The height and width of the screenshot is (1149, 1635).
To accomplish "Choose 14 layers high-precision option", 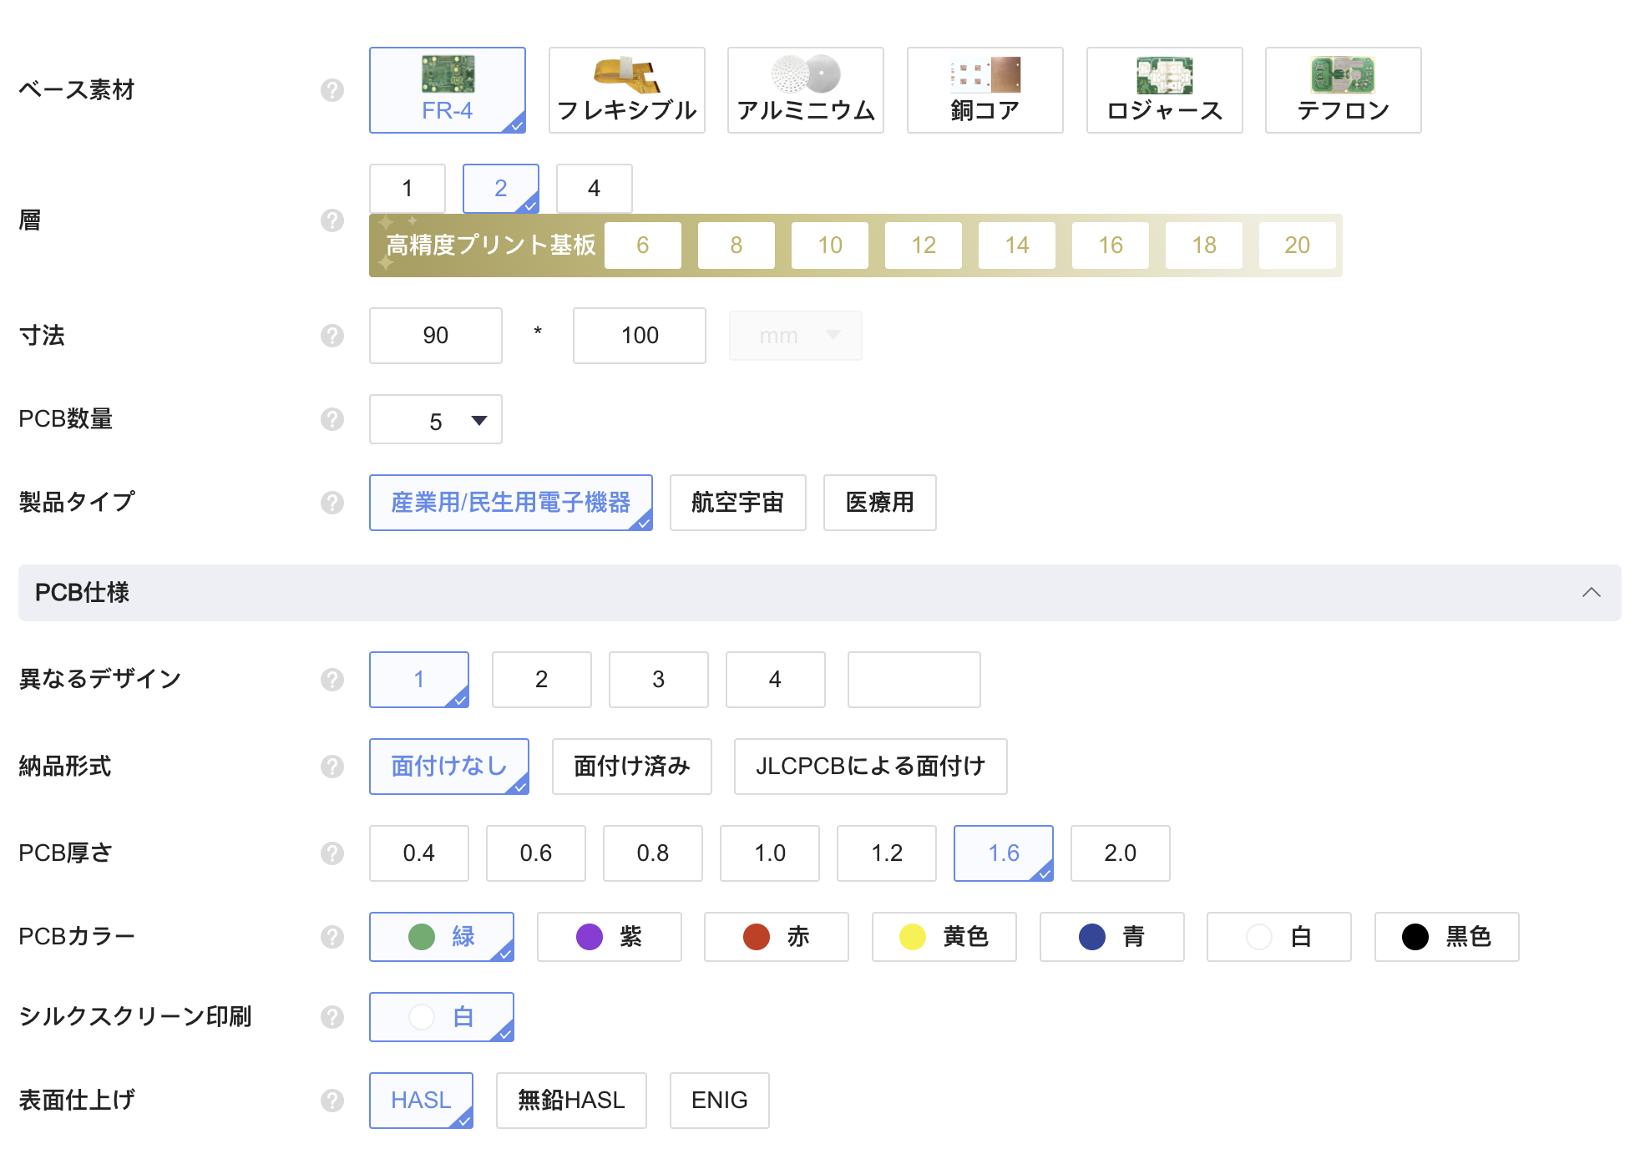I will (1017, 245).
